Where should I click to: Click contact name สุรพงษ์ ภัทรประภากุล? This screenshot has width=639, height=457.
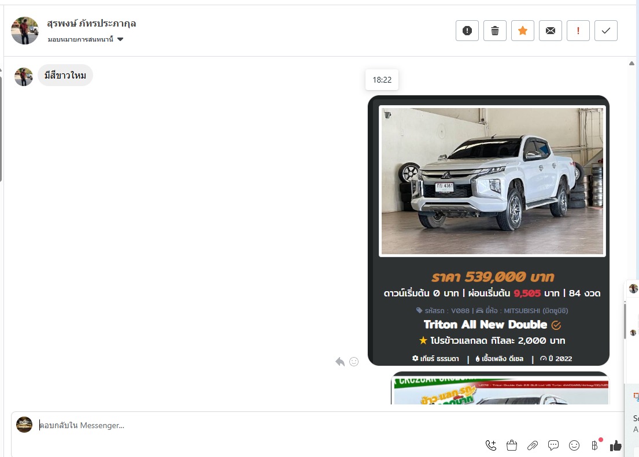pos(91,24)
